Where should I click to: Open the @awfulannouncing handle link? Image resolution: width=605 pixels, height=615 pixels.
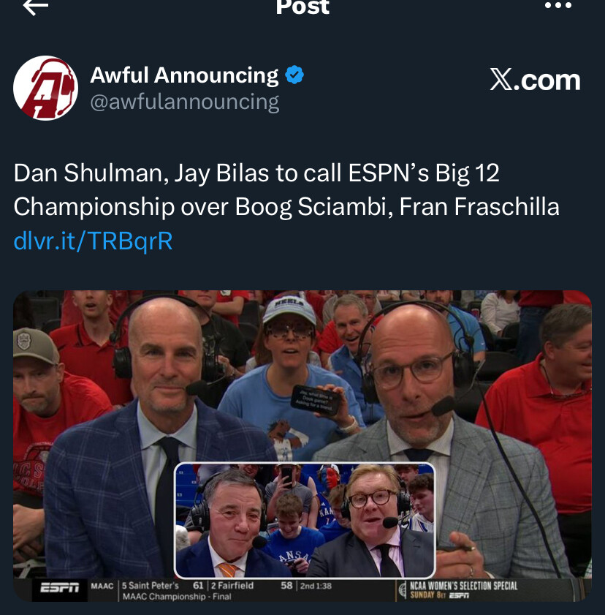coord(184,102)
